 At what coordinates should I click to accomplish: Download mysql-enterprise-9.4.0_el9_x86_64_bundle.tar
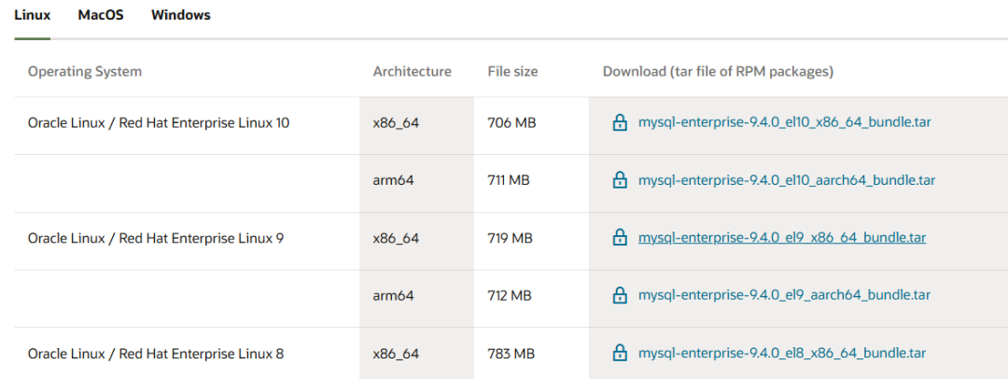click(781, 238)
